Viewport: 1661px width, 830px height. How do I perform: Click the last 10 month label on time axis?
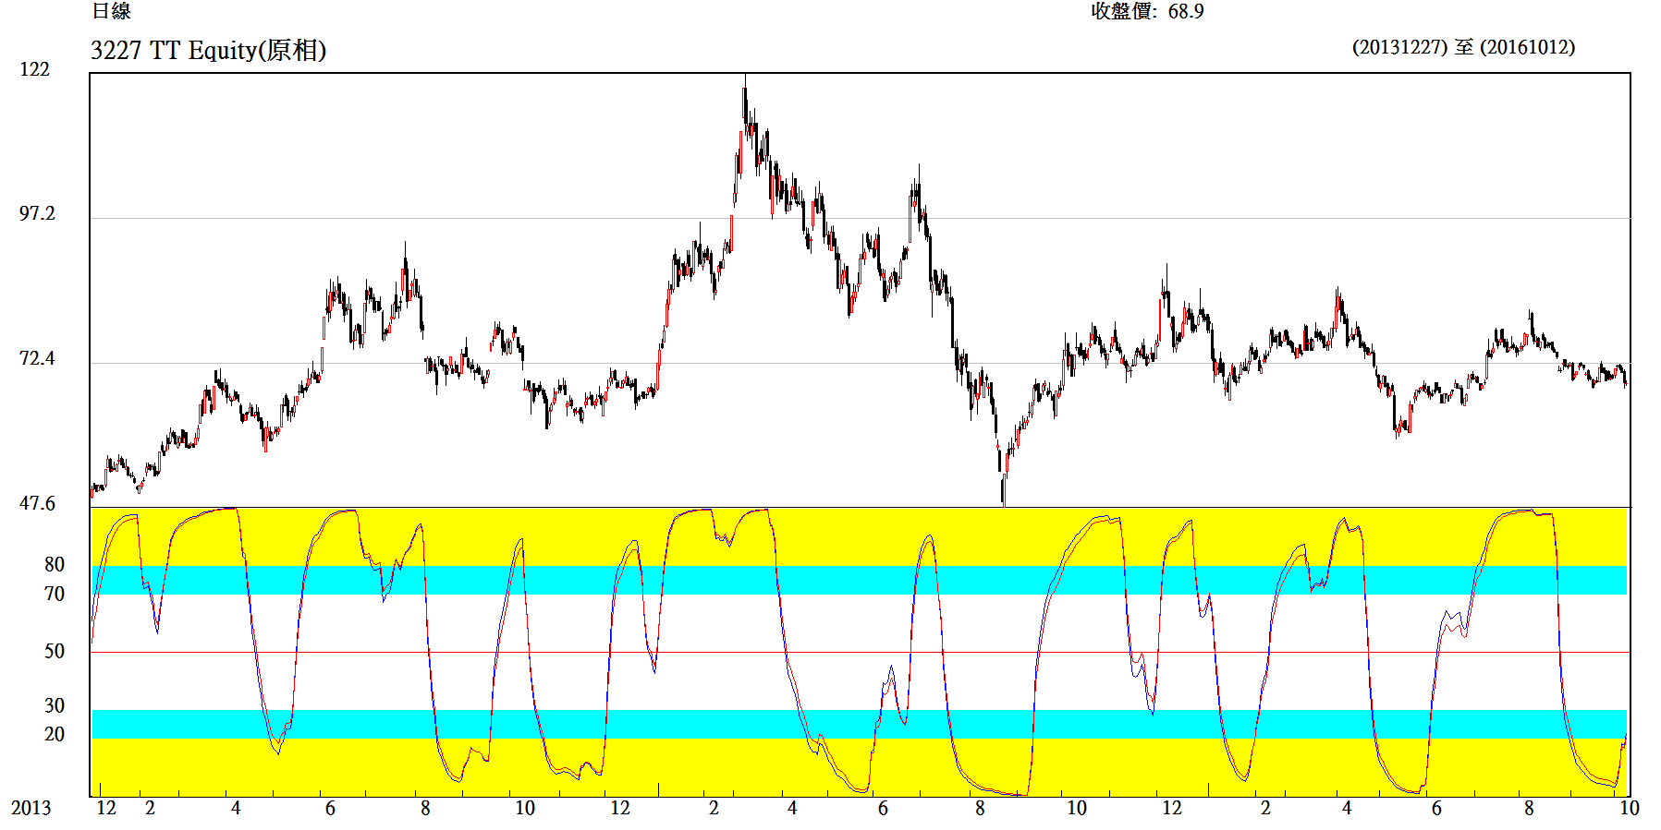[1629, 808]
